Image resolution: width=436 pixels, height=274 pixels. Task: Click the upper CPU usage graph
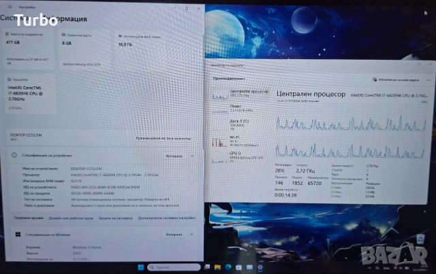pos(351,118)
